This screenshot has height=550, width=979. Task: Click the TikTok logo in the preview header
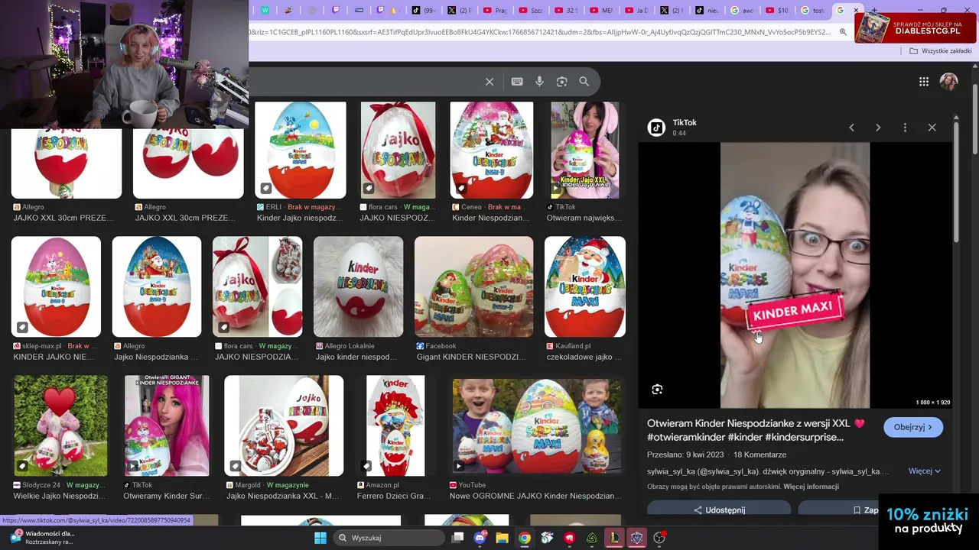point(656,128)
